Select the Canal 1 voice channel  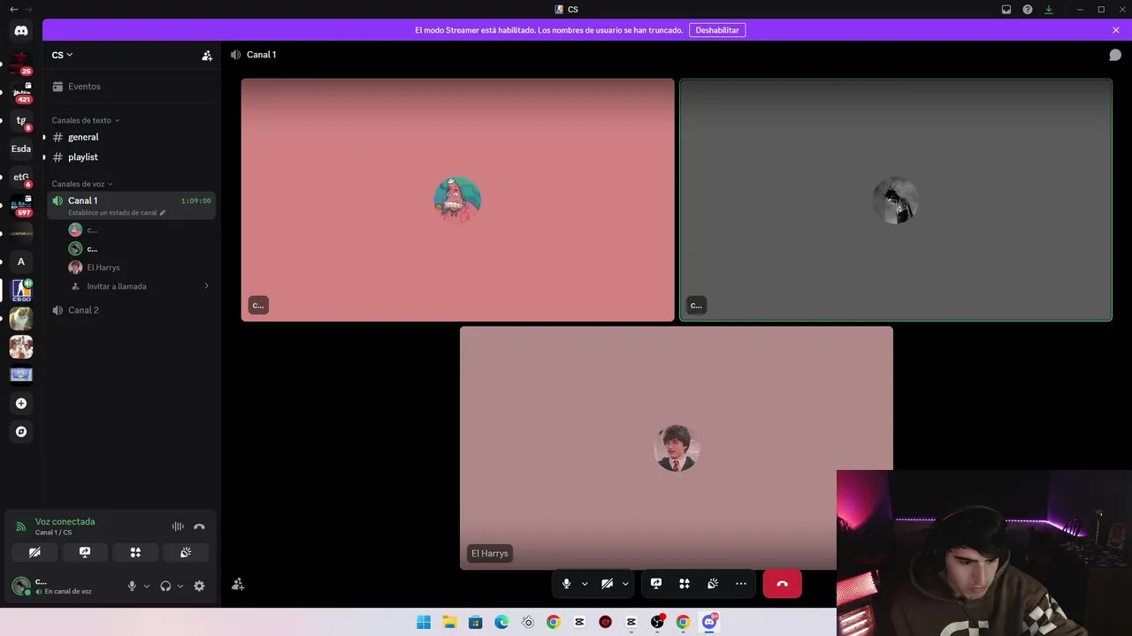[x=131, y=206]
